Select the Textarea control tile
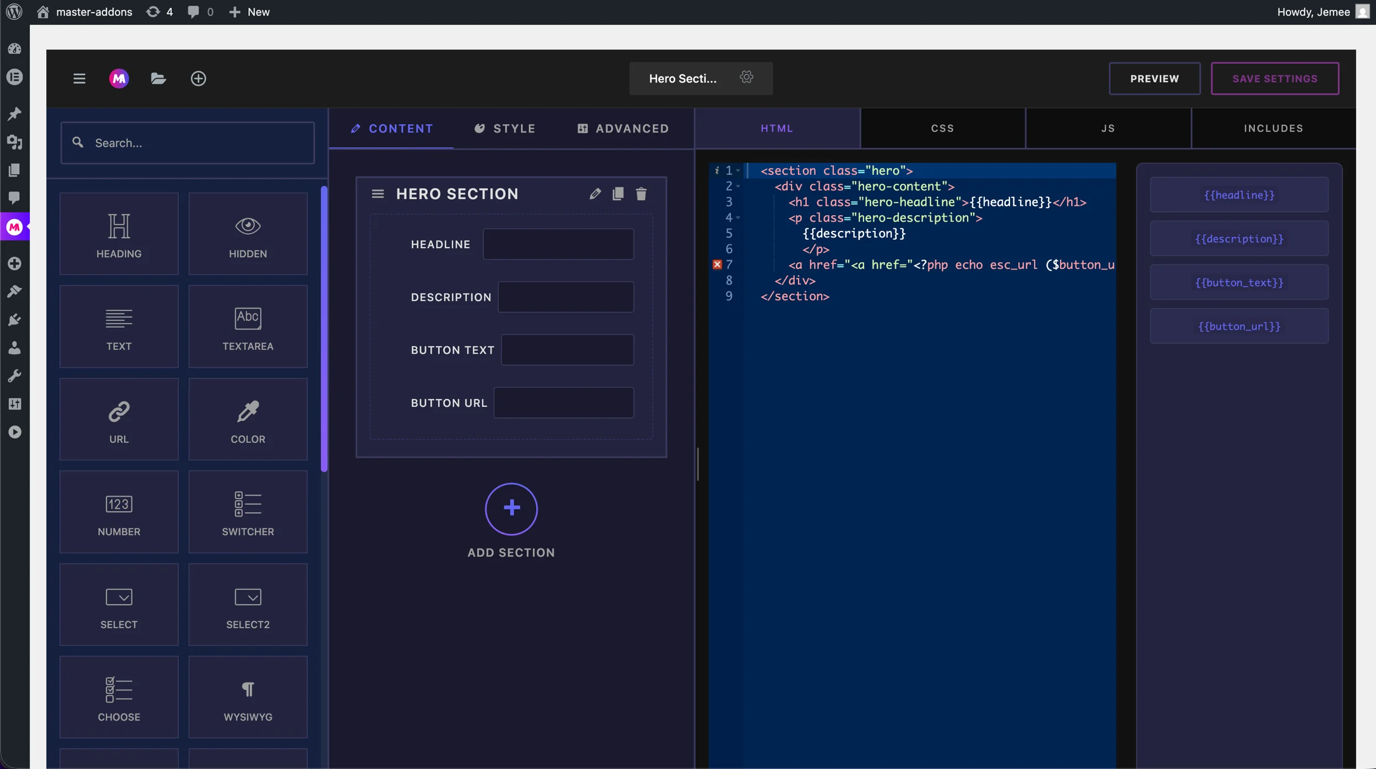 pyautogui.click(x=248, y=326)
